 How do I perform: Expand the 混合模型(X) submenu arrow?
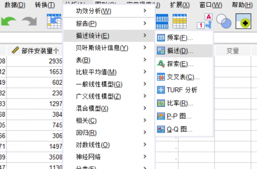click(145, 108)
